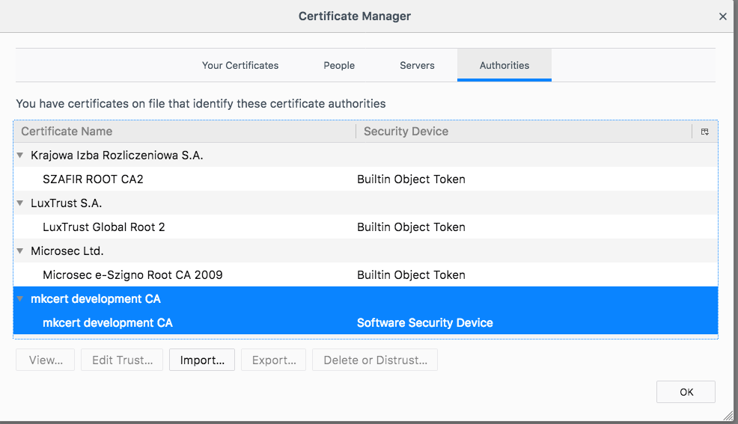Collapse the Microsec Ltd. group
Viewport: 738px width, 424px height.
point(19,251)
